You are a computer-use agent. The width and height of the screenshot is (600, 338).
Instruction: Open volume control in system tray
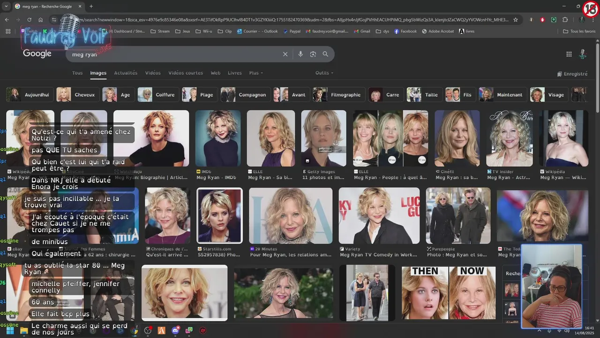point(566,331)
